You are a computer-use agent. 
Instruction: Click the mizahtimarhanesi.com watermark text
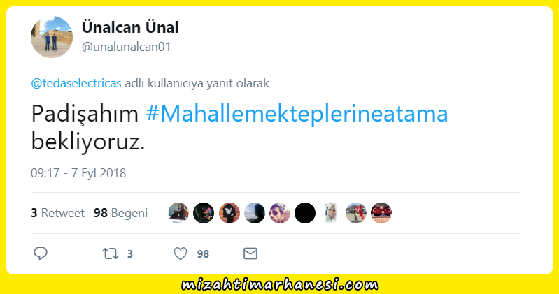pos(280,285)
